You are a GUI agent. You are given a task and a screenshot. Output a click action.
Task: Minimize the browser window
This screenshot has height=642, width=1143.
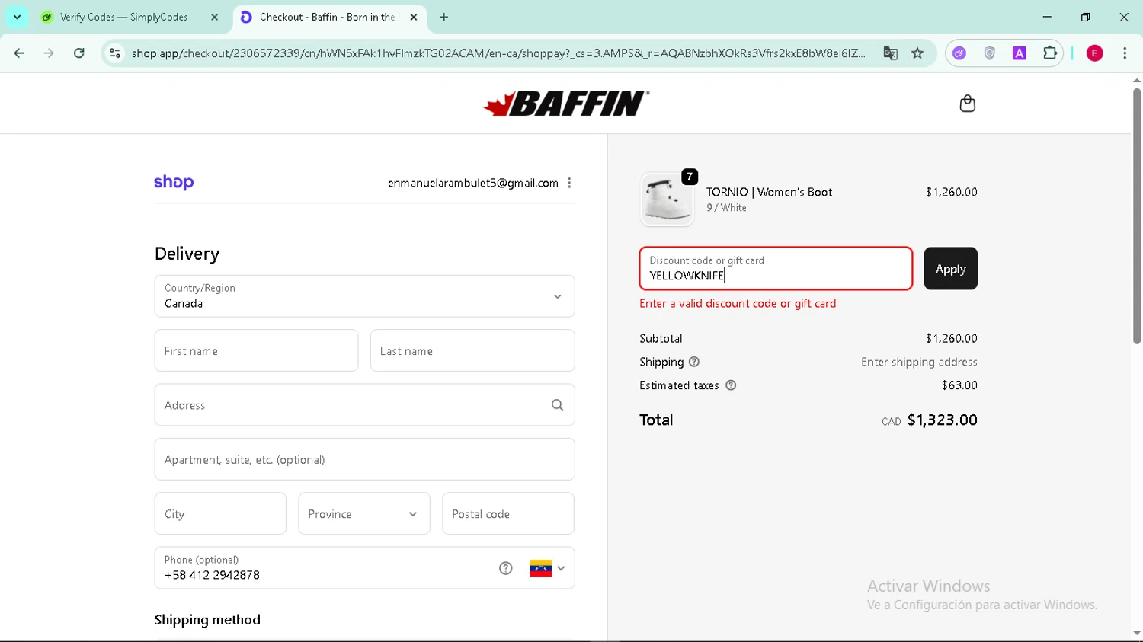click(1047, 17)
